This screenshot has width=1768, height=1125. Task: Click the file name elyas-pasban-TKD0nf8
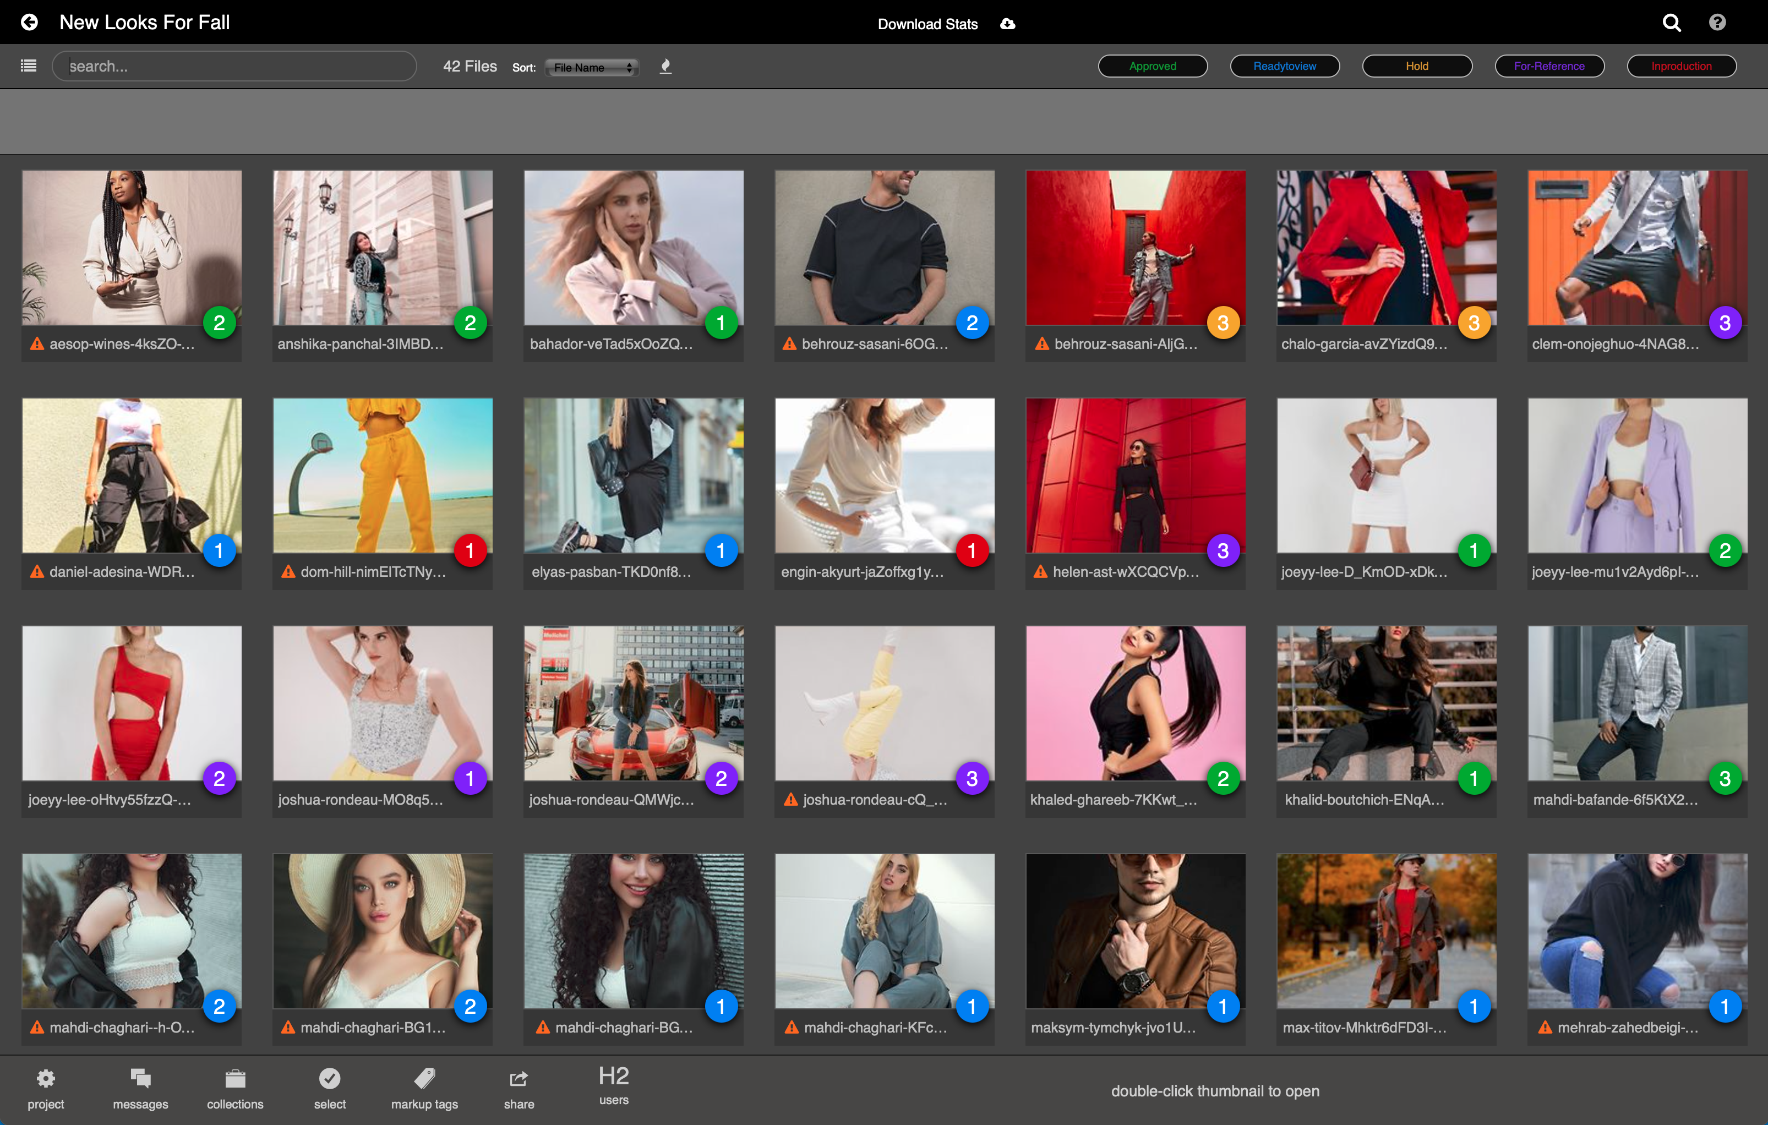pyautogui.click(x=611, y=571)
